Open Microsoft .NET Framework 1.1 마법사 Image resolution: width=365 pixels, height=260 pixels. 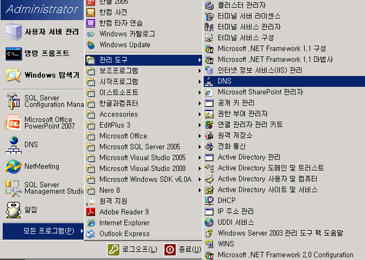pos(284,60)
